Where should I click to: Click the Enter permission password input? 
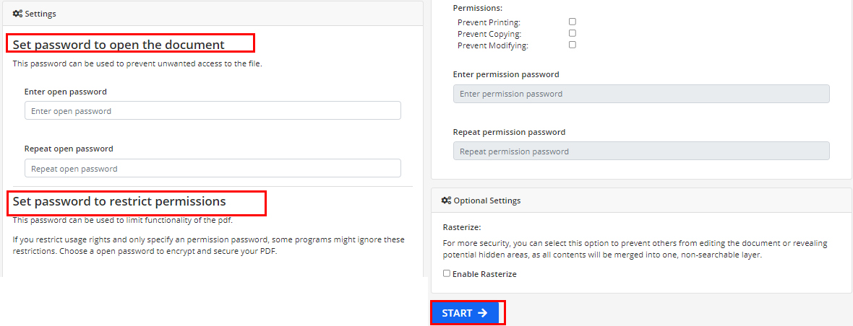[641, 94]
